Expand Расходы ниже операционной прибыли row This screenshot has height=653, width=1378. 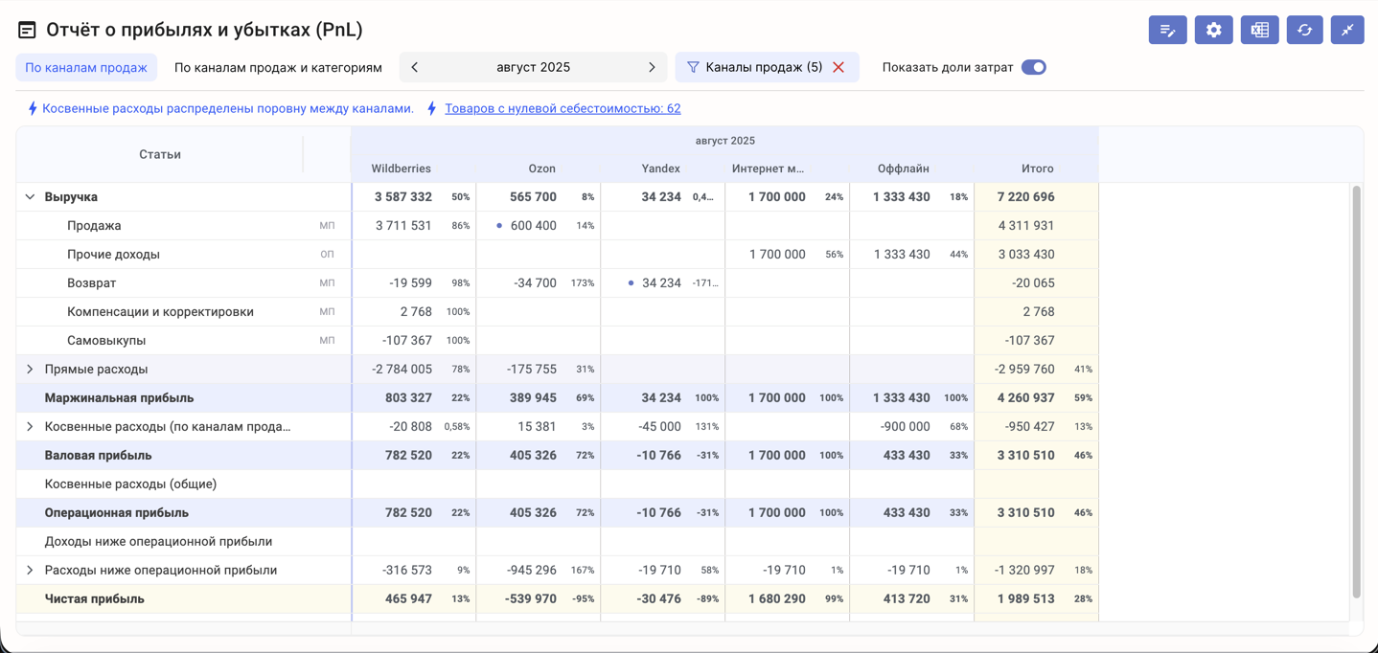click(30, 571)
